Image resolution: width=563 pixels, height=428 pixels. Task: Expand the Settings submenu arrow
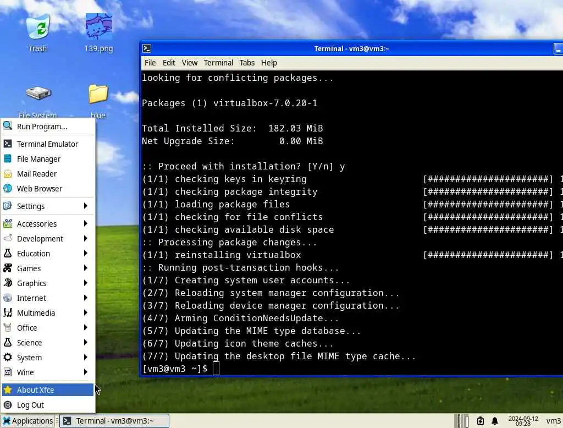(x=85, y=206)
